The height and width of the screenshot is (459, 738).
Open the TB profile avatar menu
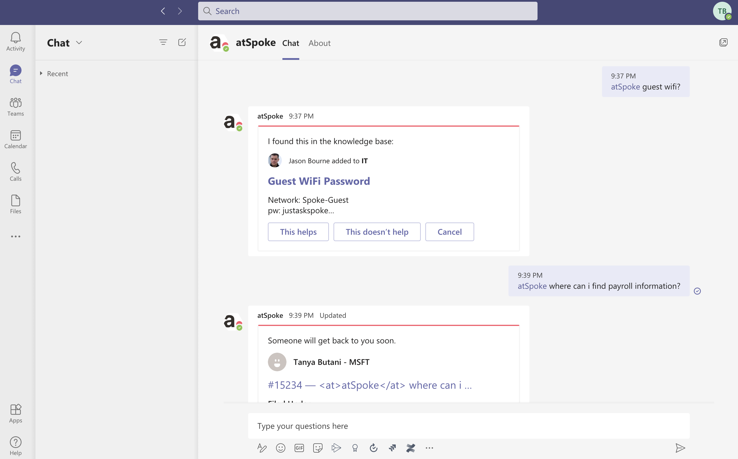click(x=722, y=11)
